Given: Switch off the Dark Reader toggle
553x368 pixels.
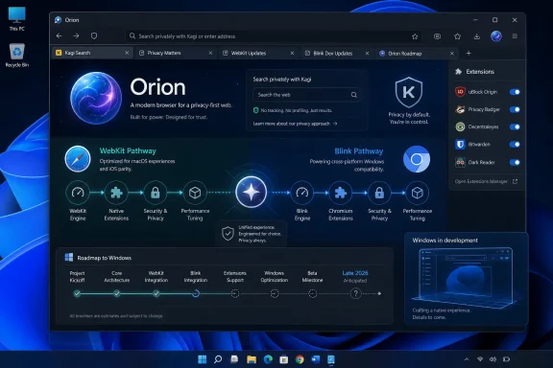Looking at the screenshot, I should pyautogui.click(x=515, y=162).
